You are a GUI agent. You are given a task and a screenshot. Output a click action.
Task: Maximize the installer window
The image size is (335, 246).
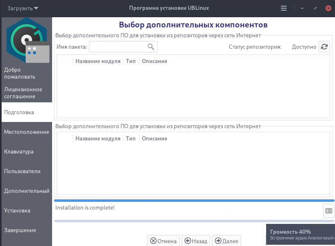coord(315,8)
